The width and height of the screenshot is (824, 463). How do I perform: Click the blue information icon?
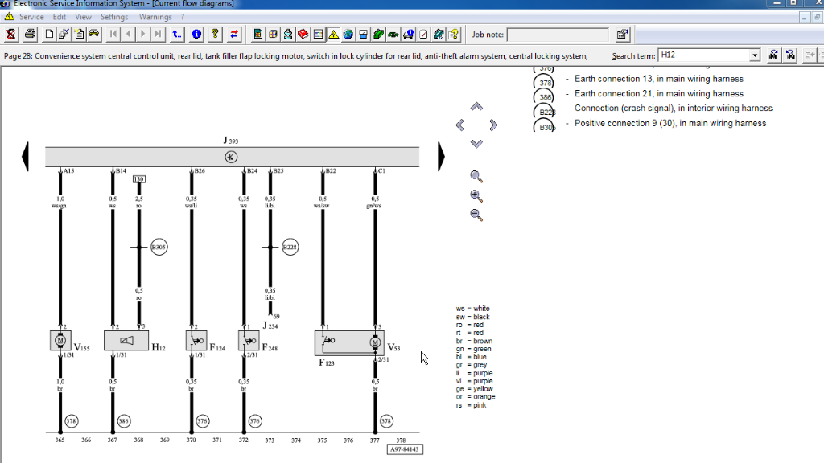point(197,34)
